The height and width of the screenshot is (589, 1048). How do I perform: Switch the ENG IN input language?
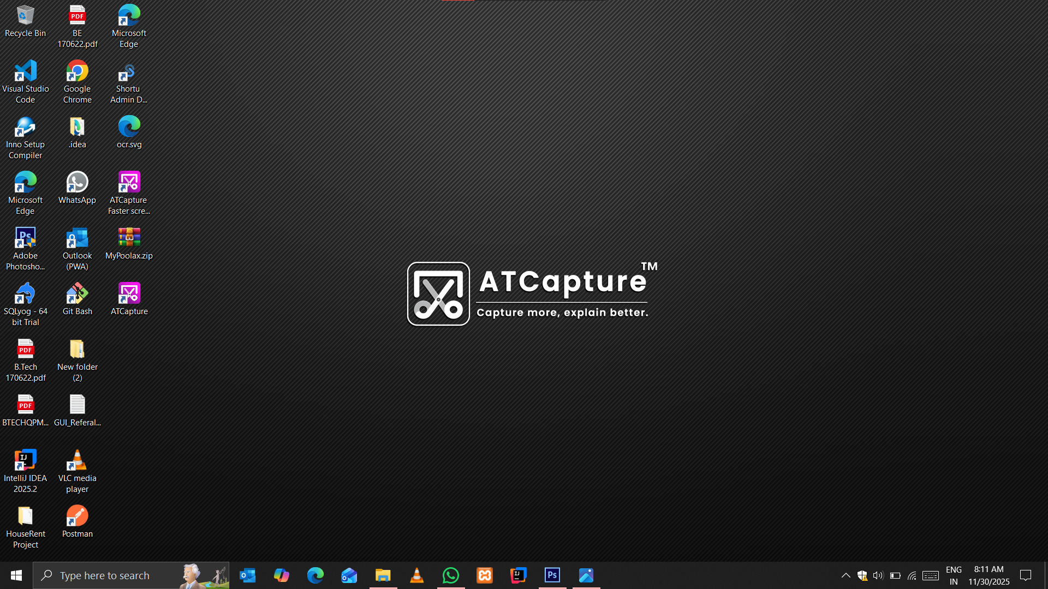pyautogui.click(x=954, y=575)
